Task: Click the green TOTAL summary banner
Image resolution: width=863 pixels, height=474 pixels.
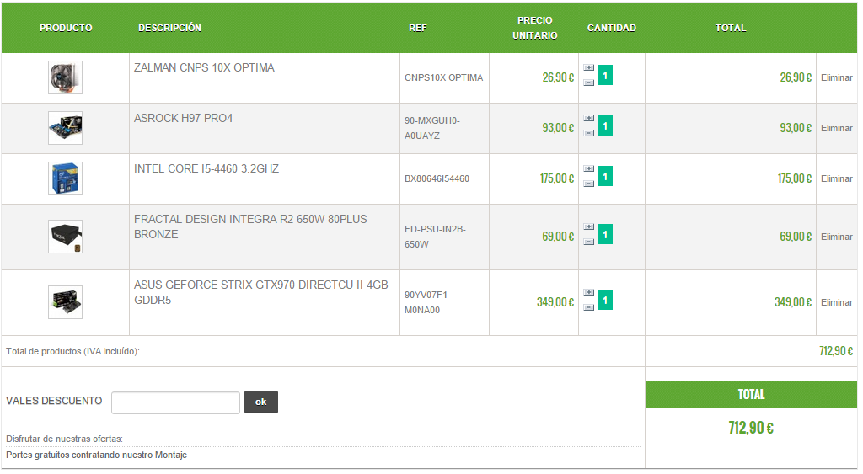Action: [x=751, y=395]
